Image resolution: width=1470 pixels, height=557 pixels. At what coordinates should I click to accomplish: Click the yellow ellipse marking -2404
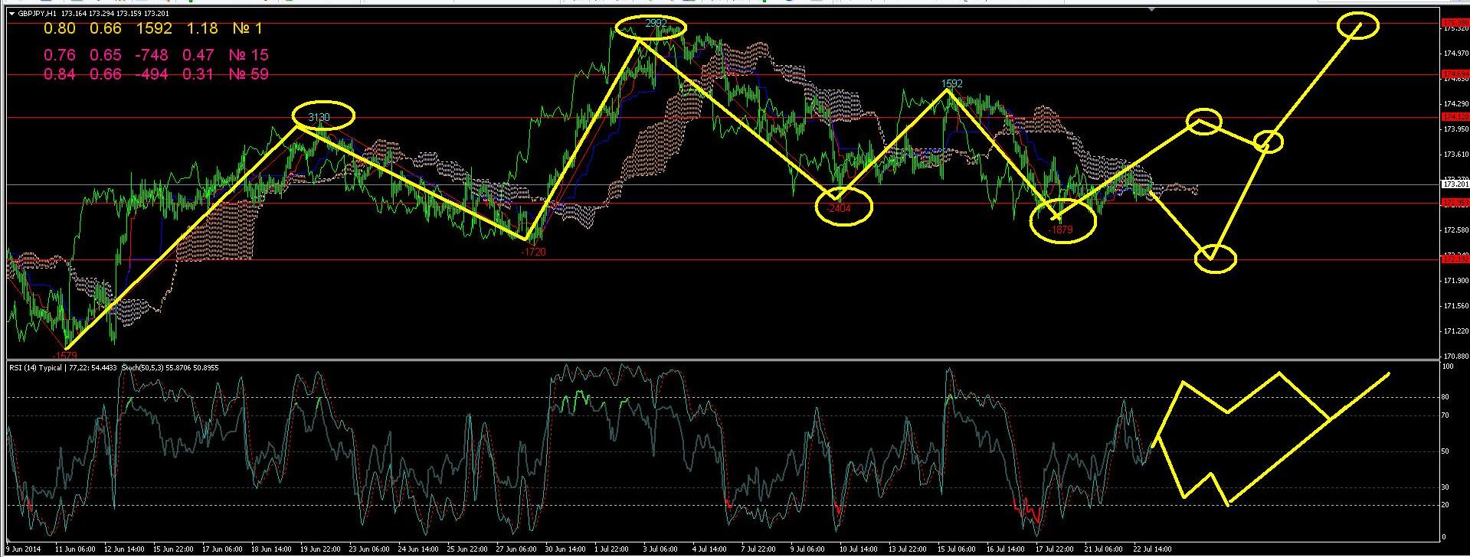click(843, 209)
